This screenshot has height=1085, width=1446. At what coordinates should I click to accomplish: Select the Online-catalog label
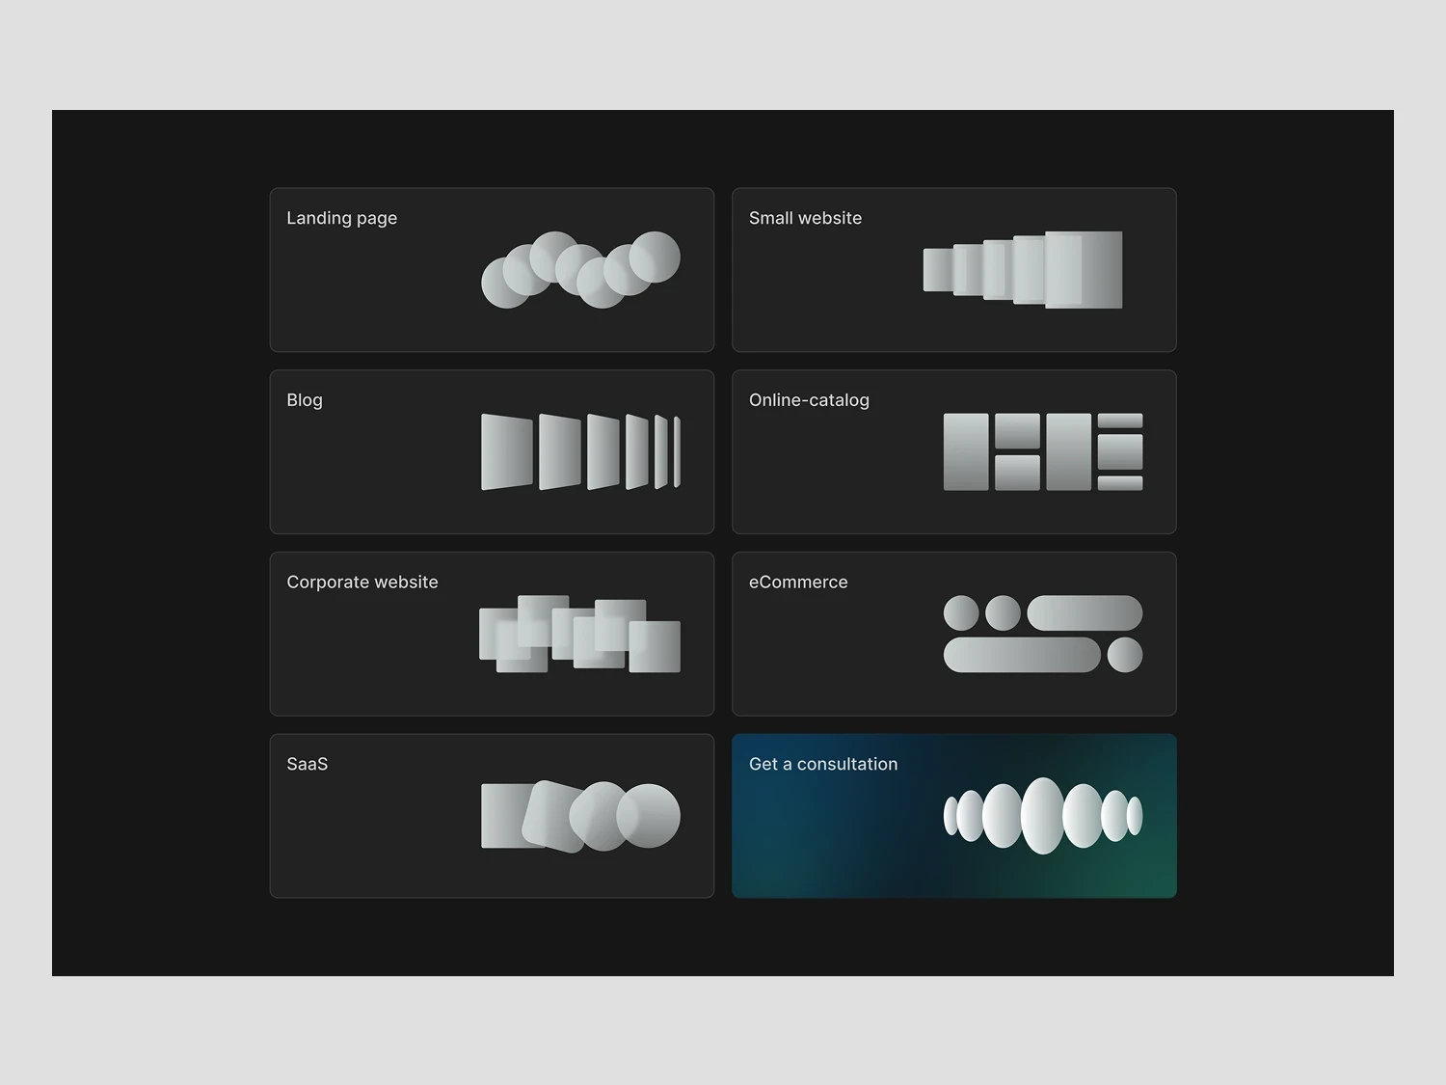click(810, 400)
